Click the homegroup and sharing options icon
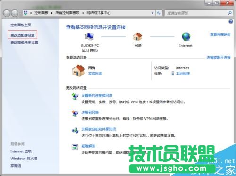Viewport: 236px width, 176px height. (75, 130)
